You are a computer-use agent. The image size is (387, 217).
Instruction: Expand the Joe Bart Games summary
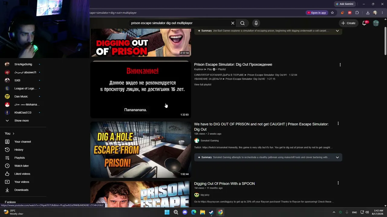click(337, 31)
